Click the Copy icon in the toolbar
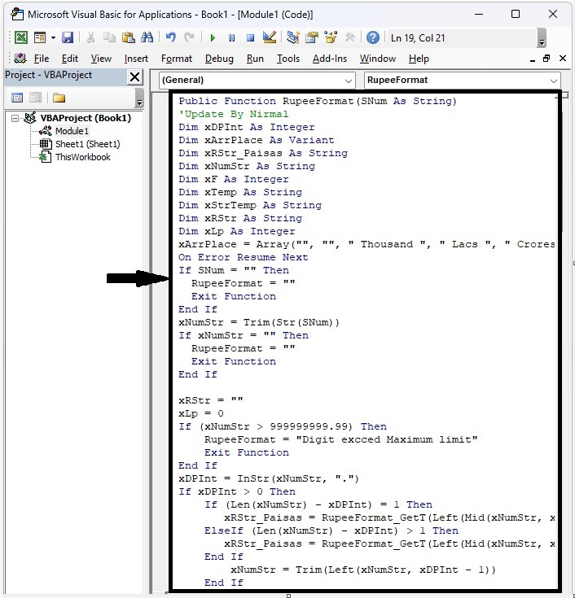The image size is (575, 598). tap(110, 37)
